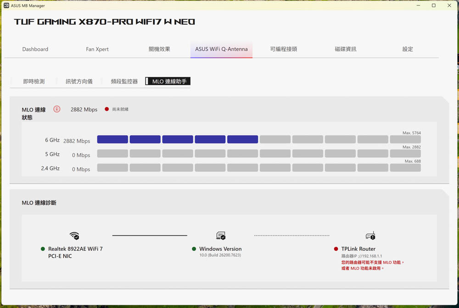The height and width of the screenshot is (308, 459).
Task: Click the 6 GHz bandwidth bar
Action: point(259,139)
